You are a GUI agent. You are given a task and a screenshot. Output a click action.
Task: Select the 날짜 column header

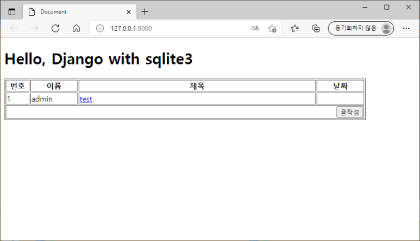pos(341,86)
